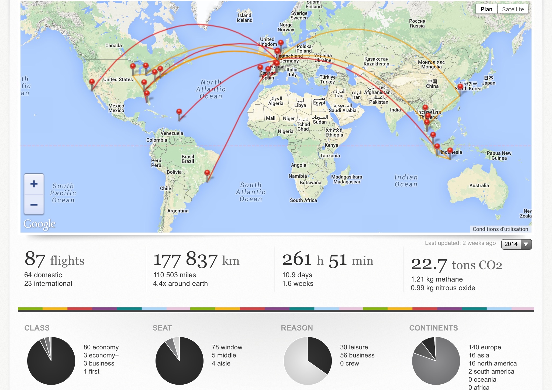Zoom in with the map plus button
The height and width of the screenshot is (390, 552).
pos(34,184)
